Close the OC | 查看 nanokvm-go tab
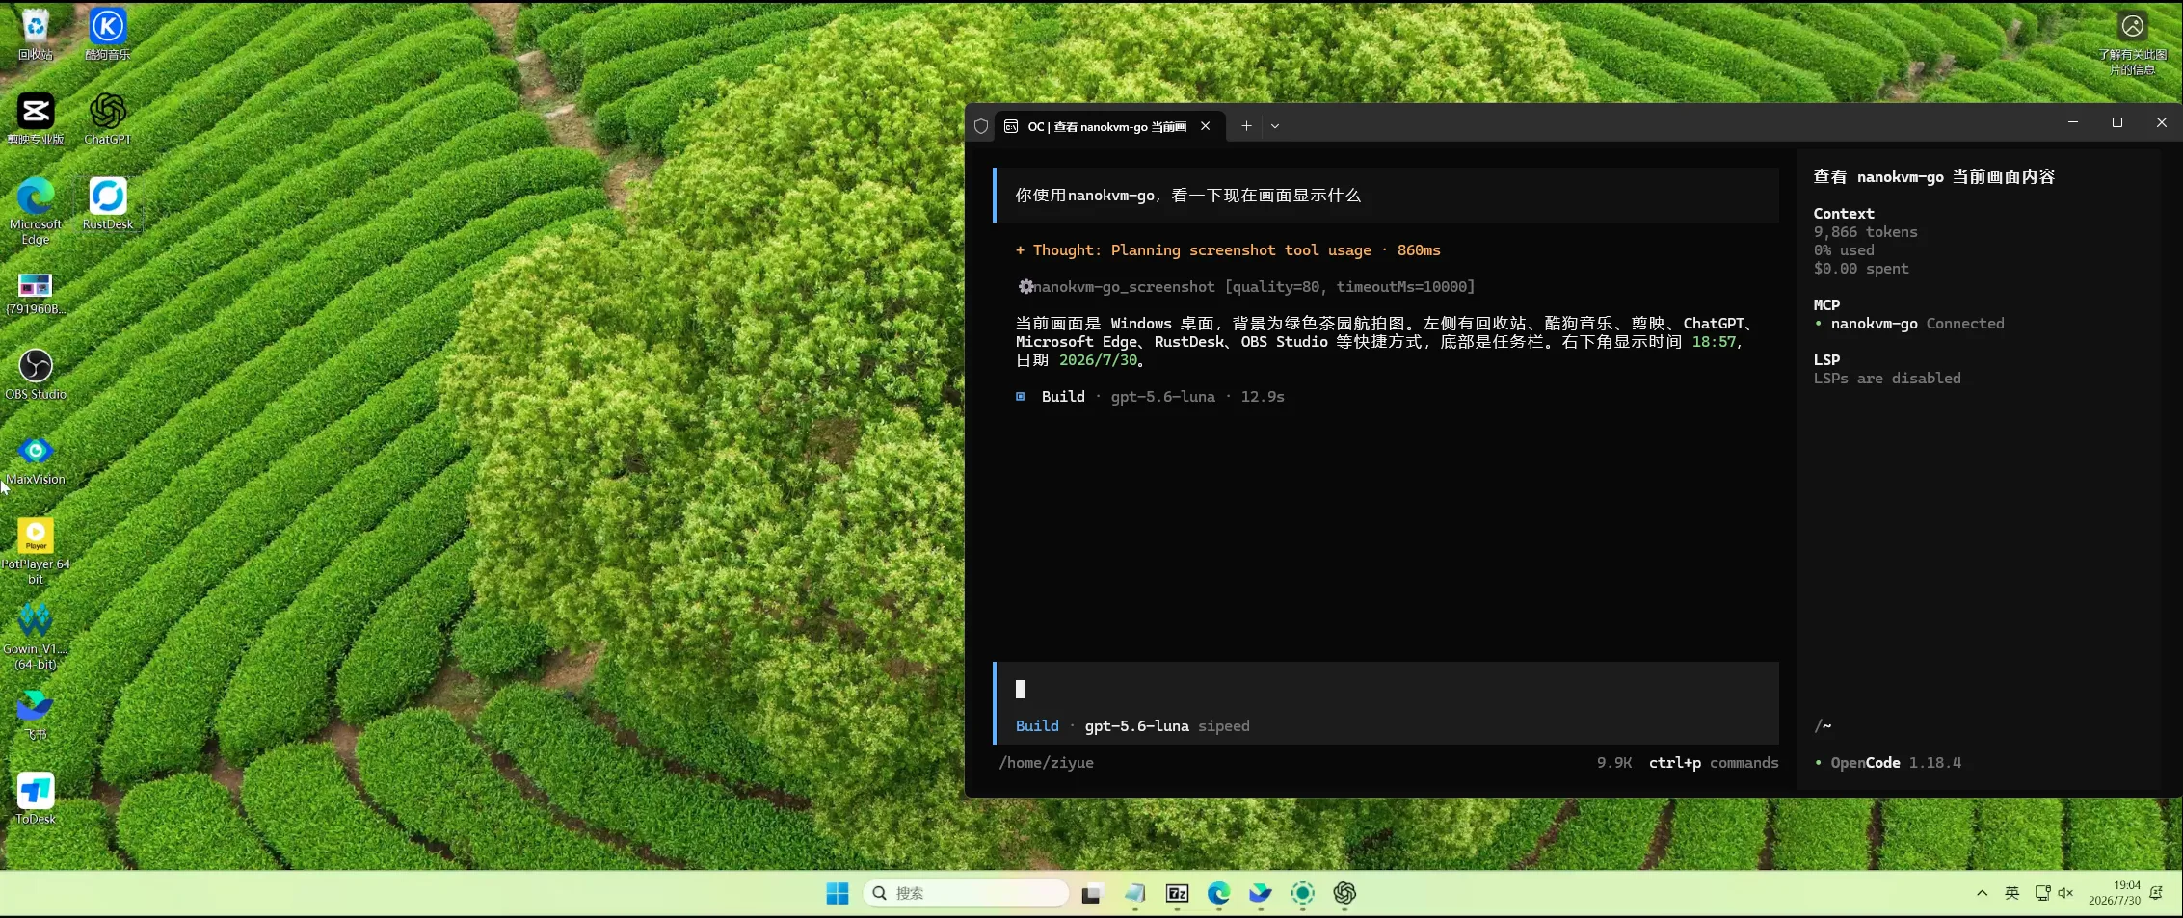2183x918 pixels. (1206, 126)
